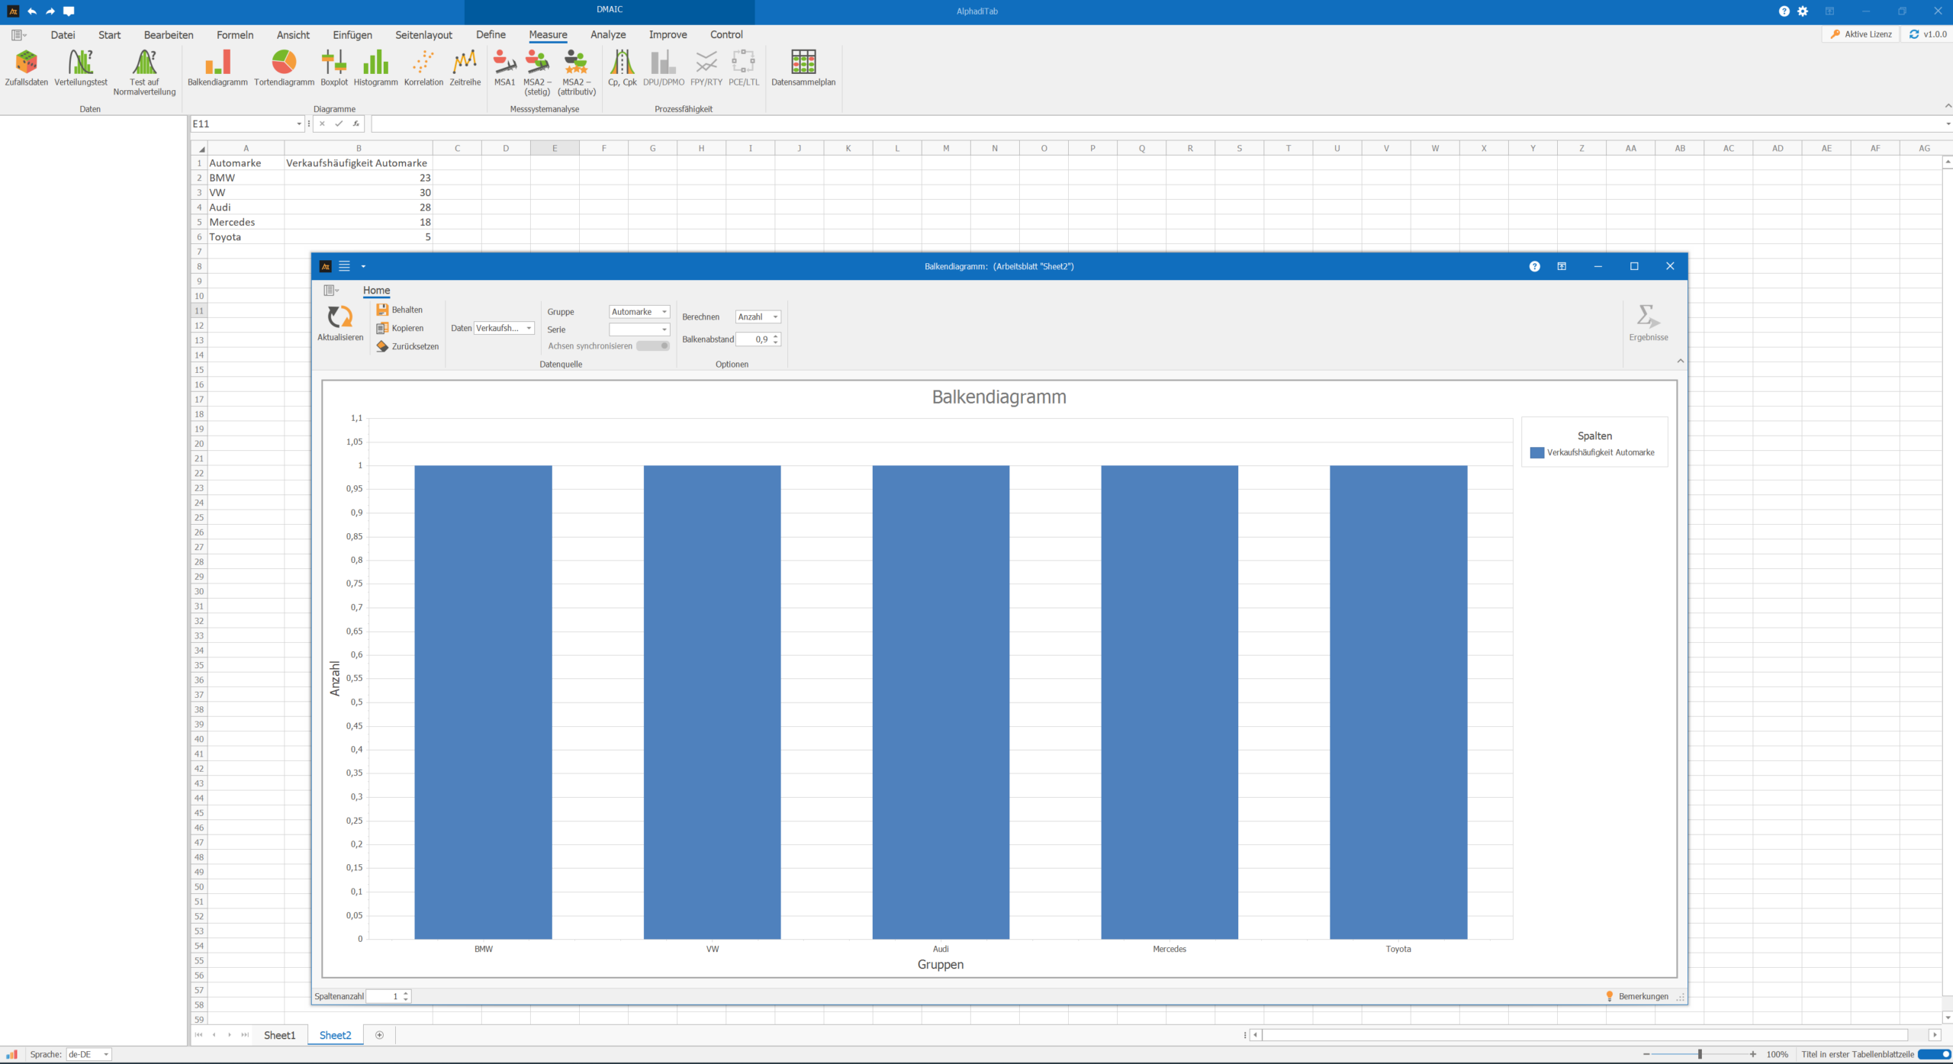Toggle Titel in erster Tabellenblattzeile switch
The image size is (1953, 1064).
click(x=1933, y=1054)
